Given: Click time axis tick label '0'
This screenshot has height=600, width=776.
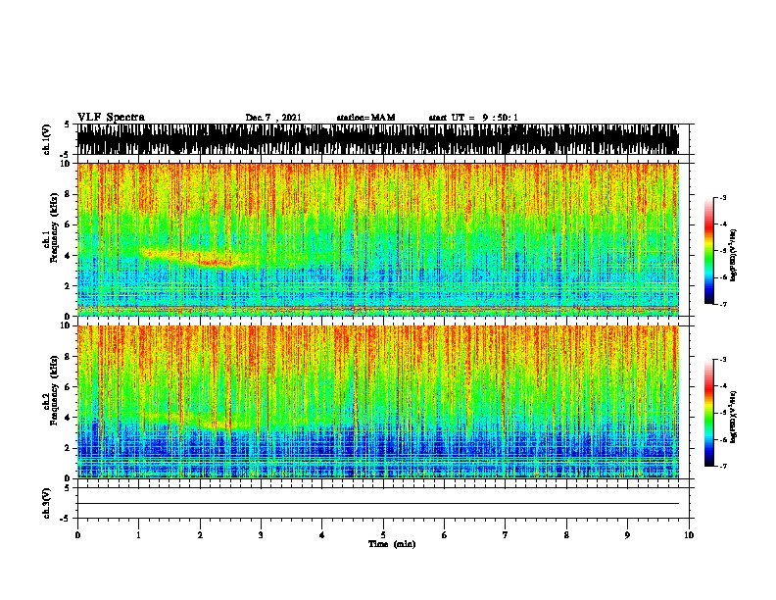Looking at the screenshot, I should (x=77, y=535).
